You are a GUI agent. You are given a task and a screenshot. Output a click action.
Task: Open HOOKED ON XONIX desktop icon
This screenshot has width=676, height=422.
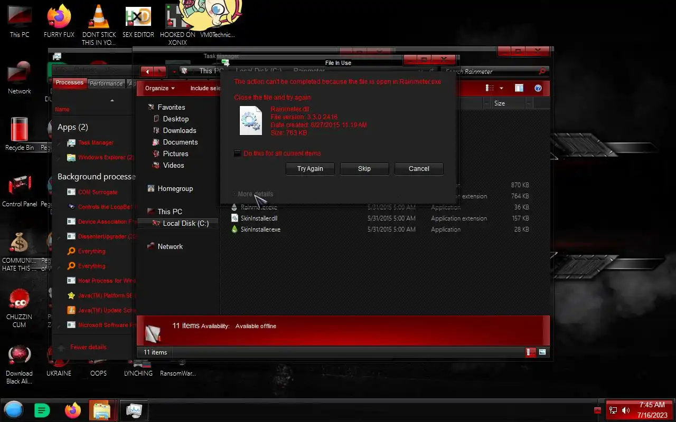[177, 25]
